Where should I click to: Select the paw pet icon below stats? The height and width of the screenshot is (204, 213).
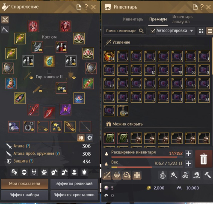(x=44, y=172)
